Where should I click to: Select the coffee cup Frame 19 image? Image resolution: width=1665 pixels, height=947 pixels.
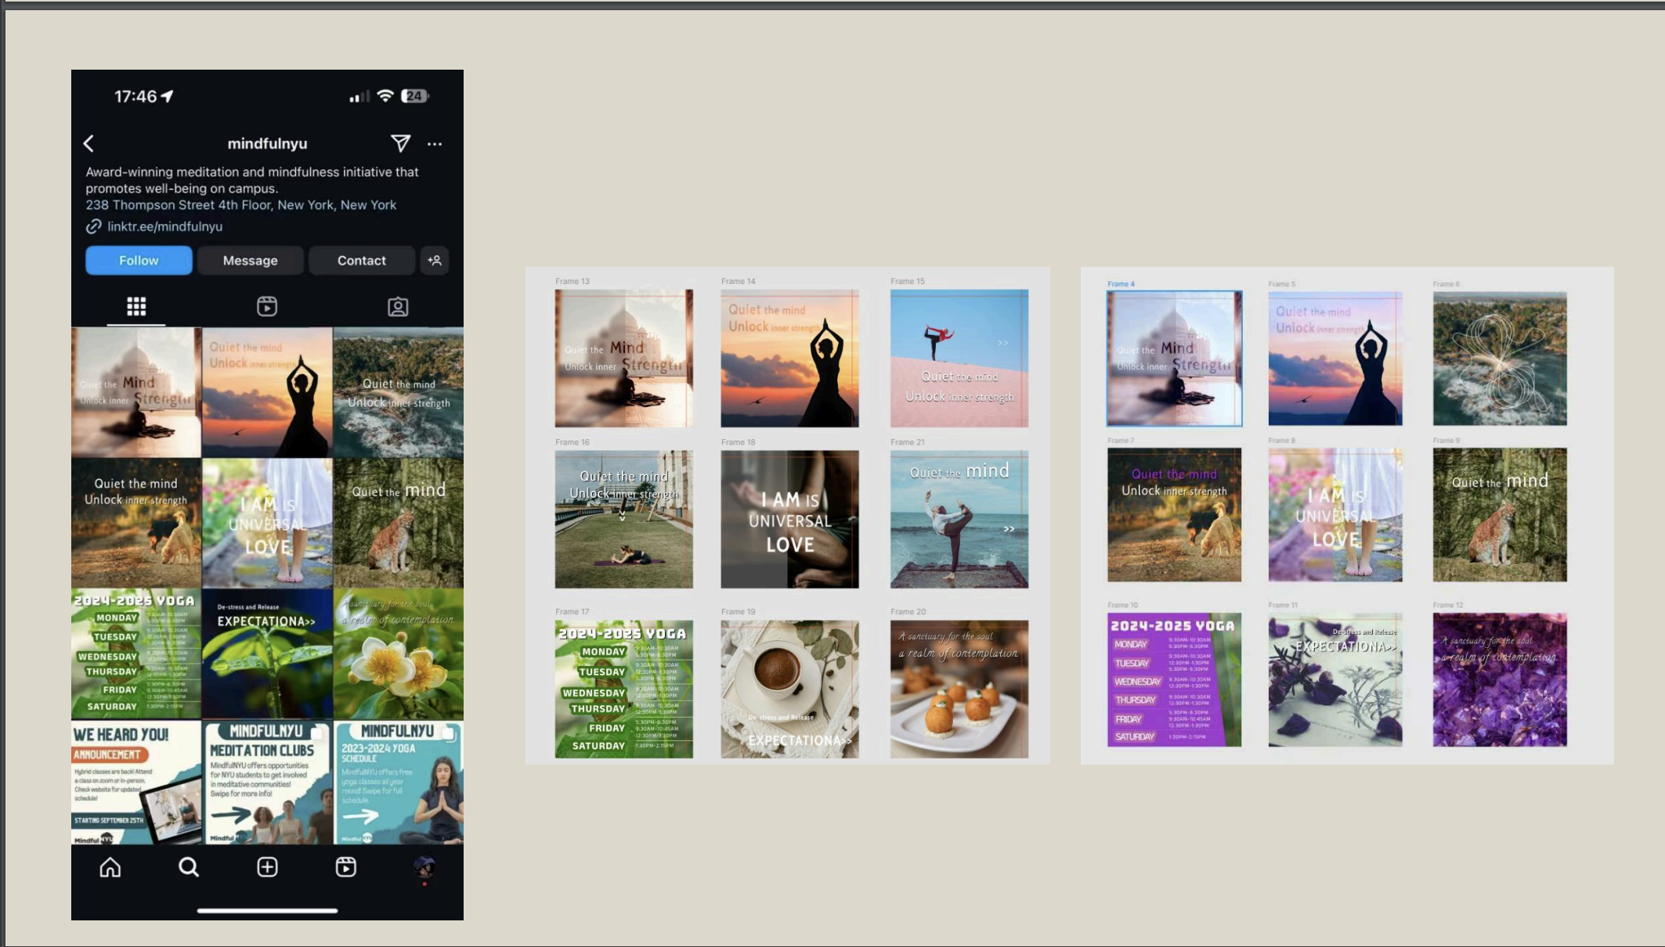789,689
